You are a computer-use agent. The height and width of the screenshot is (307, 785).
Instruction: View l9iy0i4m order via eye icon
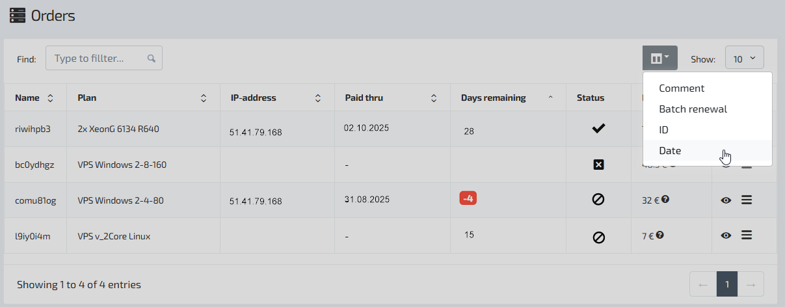pyautogui.click(x=726, y=235)
